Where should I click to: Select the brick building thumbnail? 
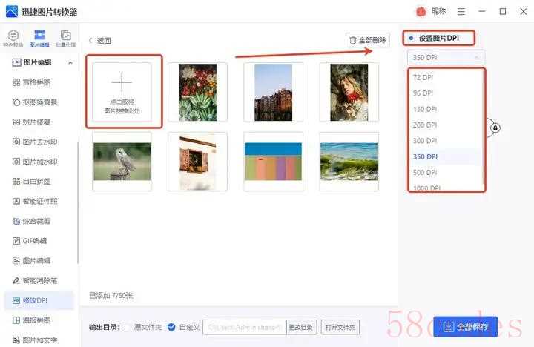tap(273, 92)
